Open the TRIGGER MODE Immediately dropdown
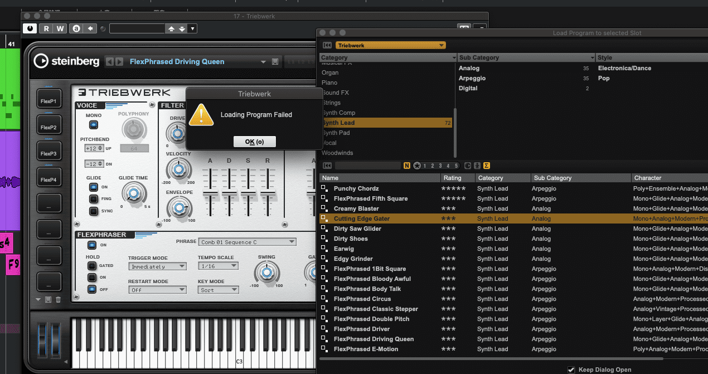 pyautogui.click(x=157, y=266)
